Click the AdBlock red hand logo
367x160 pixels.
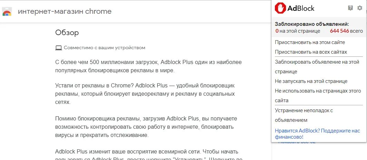click(x=280, y=8)
